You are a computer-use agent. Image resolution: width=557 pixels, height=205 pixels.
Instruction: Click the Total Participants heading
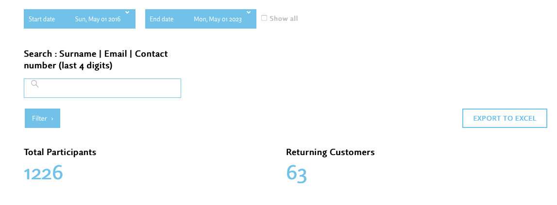pos(60,152)
